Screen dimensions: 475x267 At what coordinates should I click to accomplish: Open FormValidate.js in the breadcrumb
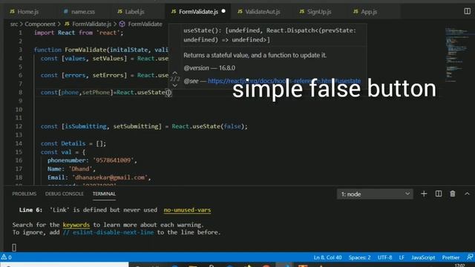point(88,24)
